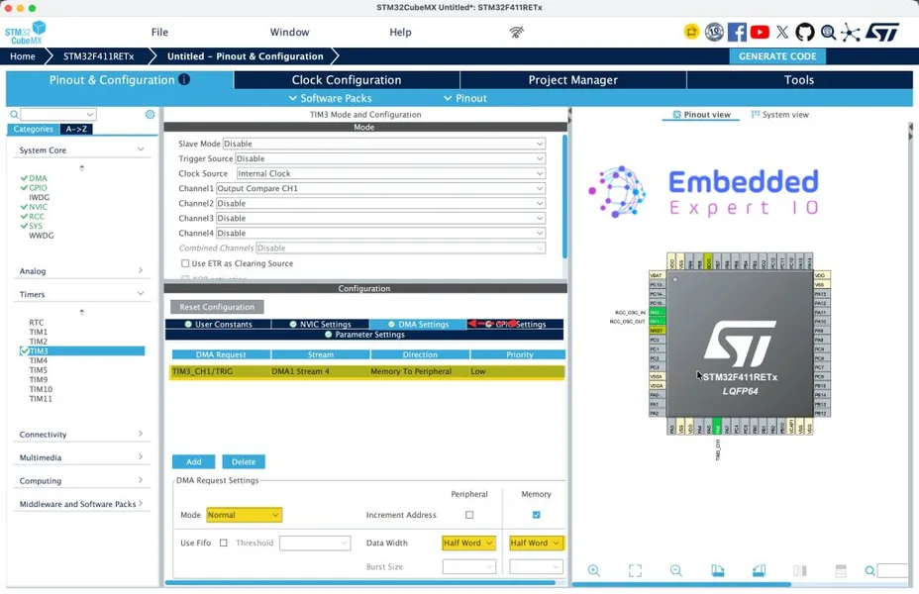Click the horizontal scrollbar under configuration panel

coord(359,582)
